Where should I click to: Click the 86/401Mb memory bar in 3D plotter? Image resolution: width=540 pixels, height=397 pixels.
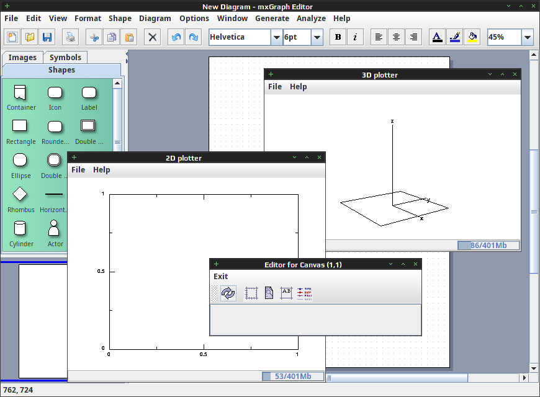point(488,246)
